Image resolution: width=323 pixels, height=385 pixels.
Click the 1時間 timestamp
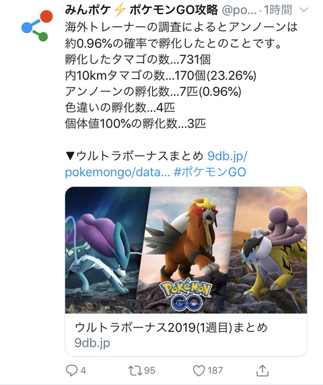pyautogui.click(x=278, y=10)
